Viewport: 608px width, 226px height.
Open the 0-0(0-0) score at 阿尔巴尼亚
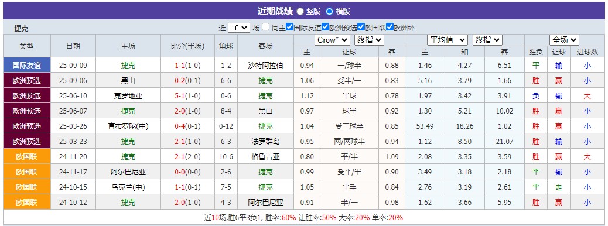[x=187, y=172]
